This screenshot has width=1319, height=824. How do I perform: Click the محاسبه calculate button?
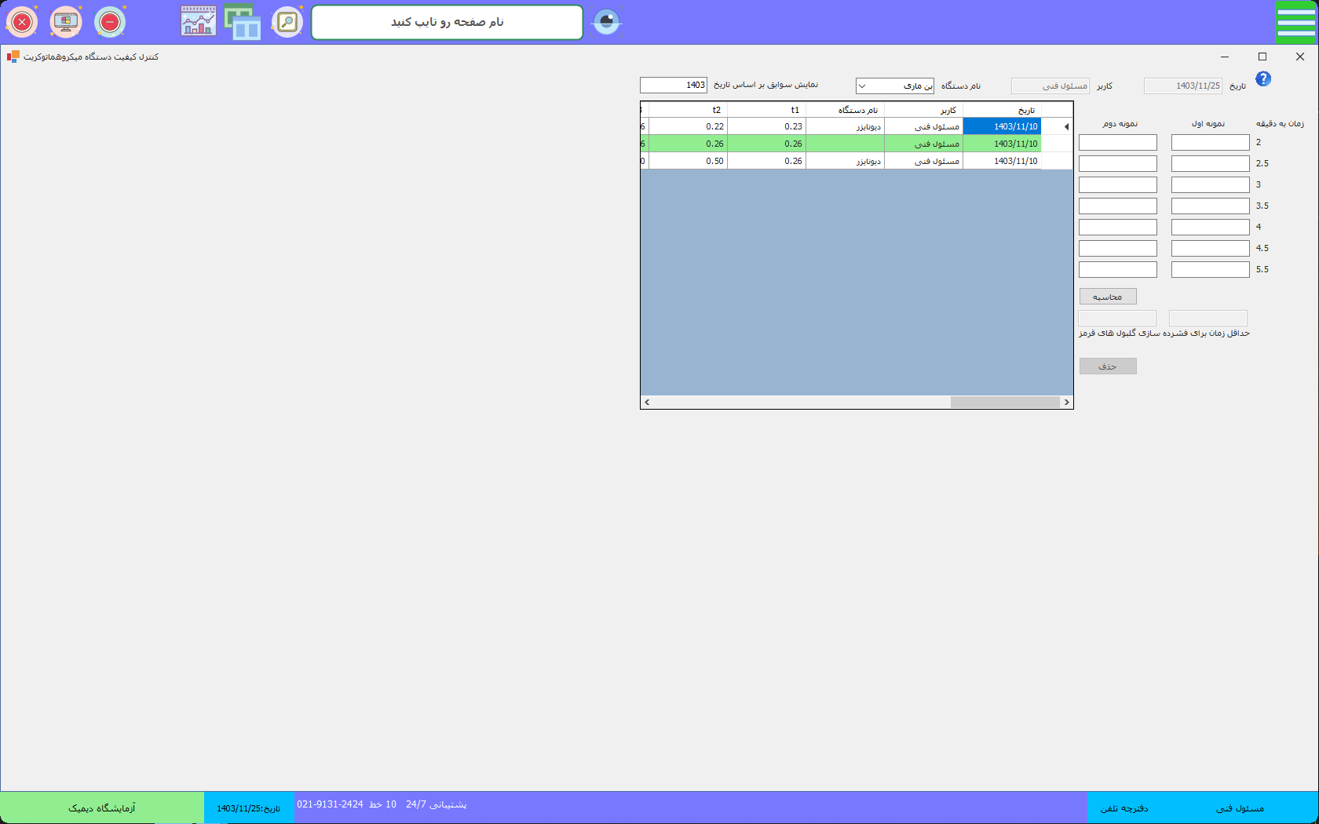[1108, 297]
